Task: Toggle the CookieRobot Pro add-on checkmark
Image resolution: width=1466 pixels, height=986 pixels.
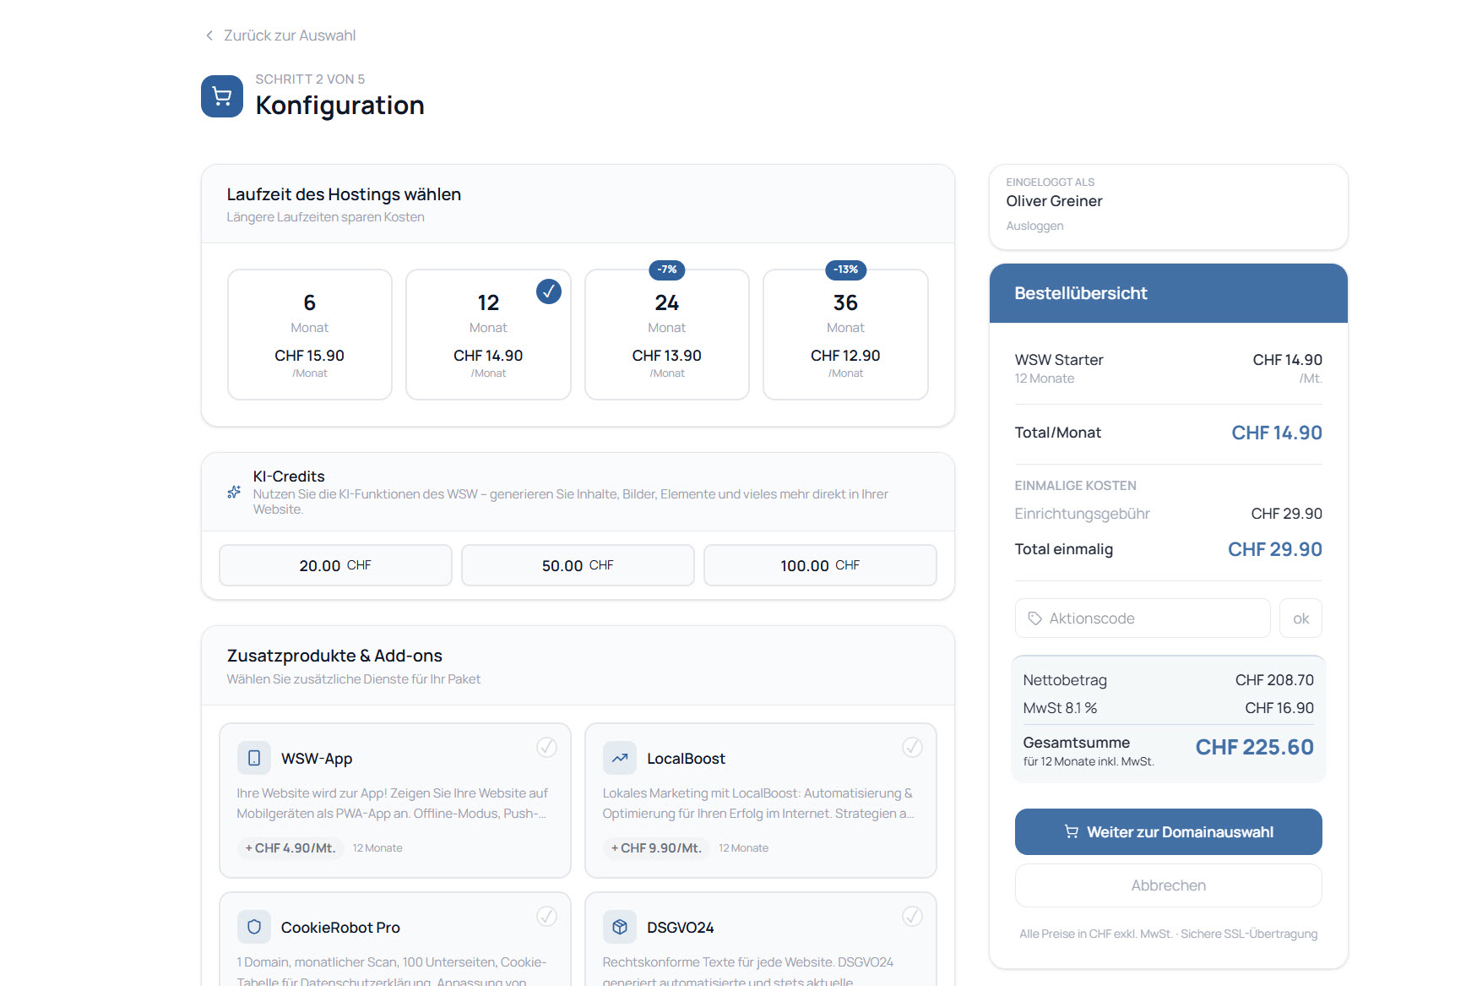Action: click(x=547, y=916)
